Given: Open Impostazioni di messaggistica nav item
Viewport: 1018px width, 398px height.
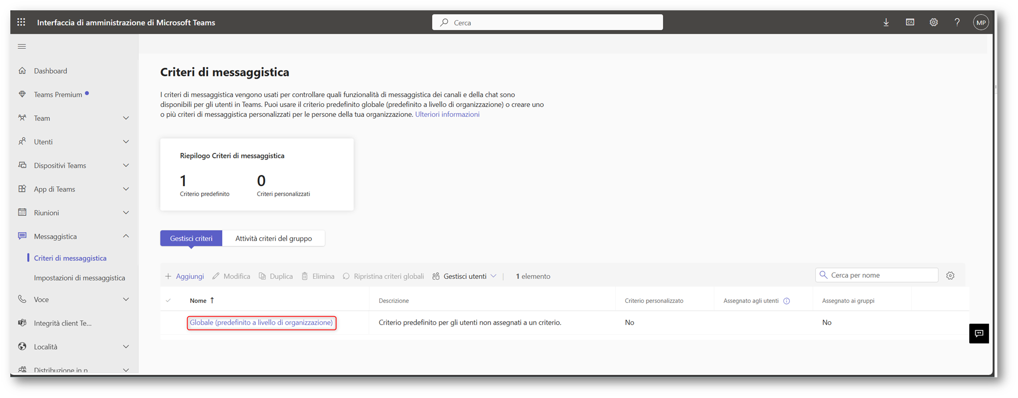Looking at the screenshot, I should (x=79, y=278).
